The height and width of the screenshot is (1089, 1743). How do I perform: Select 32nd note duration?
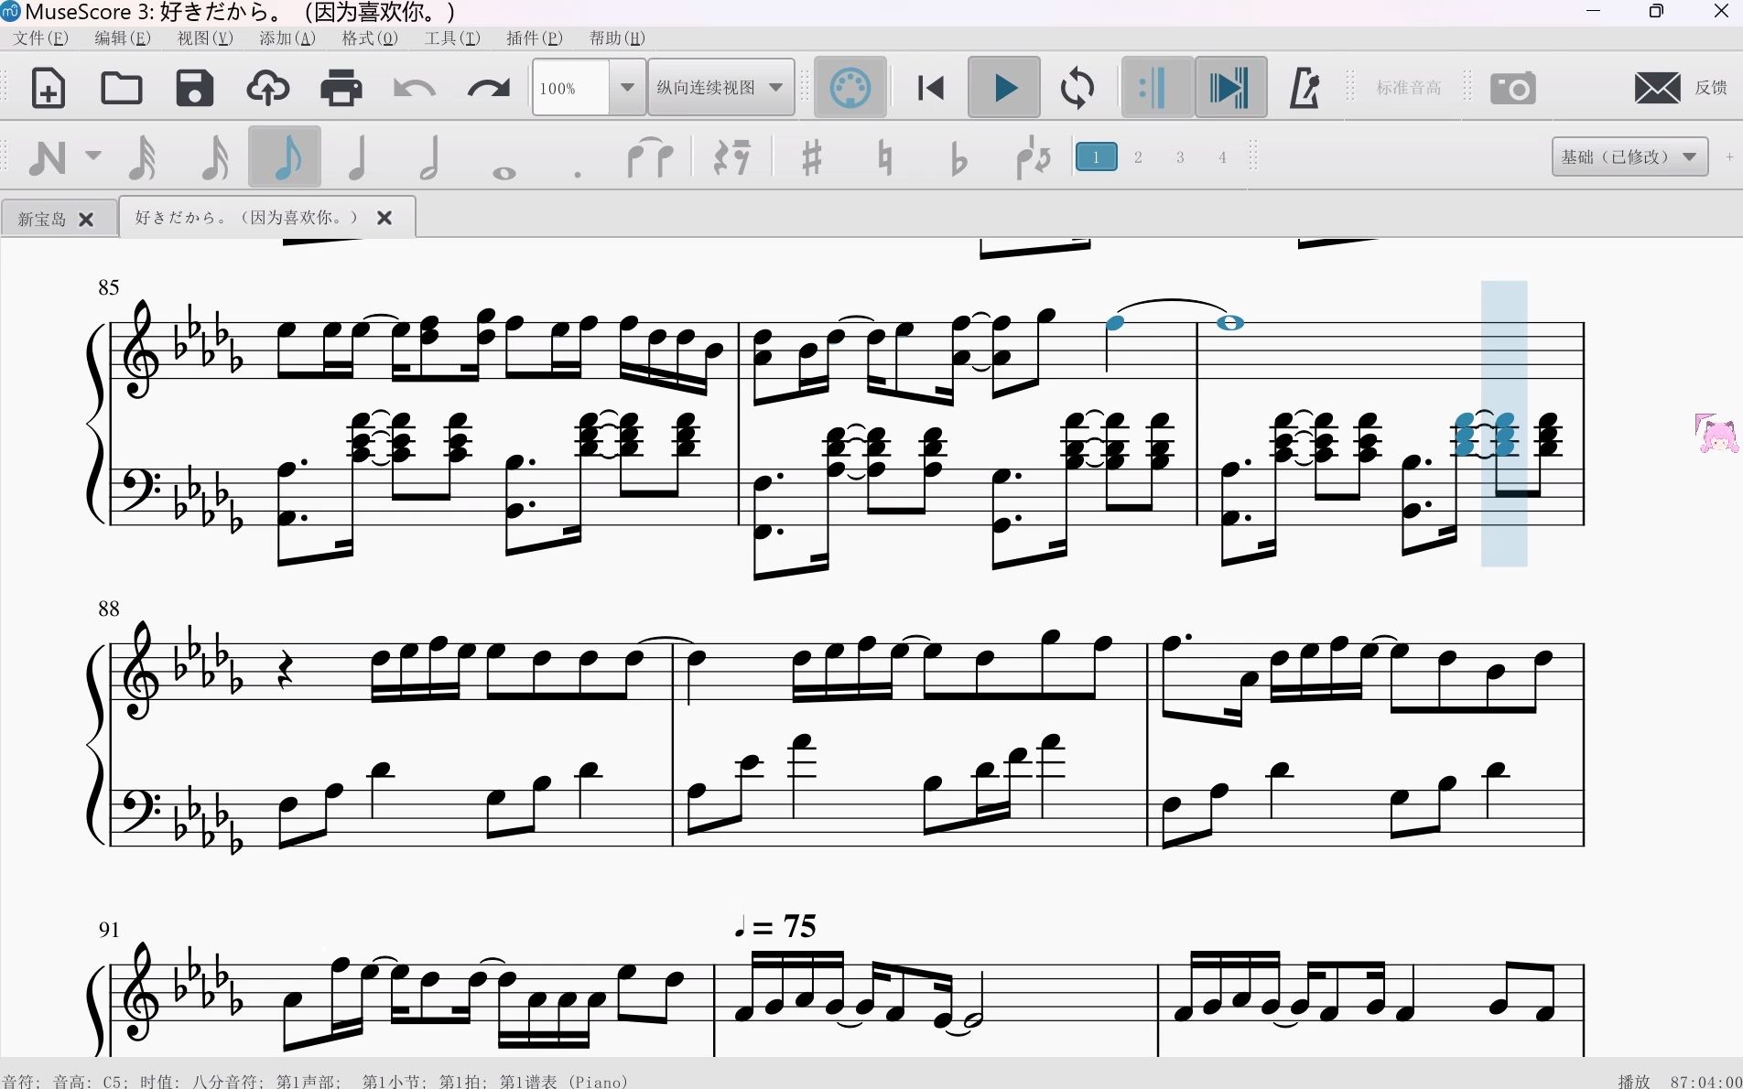coord(142,156)
